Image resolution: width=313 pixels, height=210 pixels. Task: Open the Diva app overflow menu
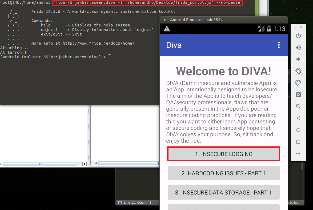[x=279, y=45]
